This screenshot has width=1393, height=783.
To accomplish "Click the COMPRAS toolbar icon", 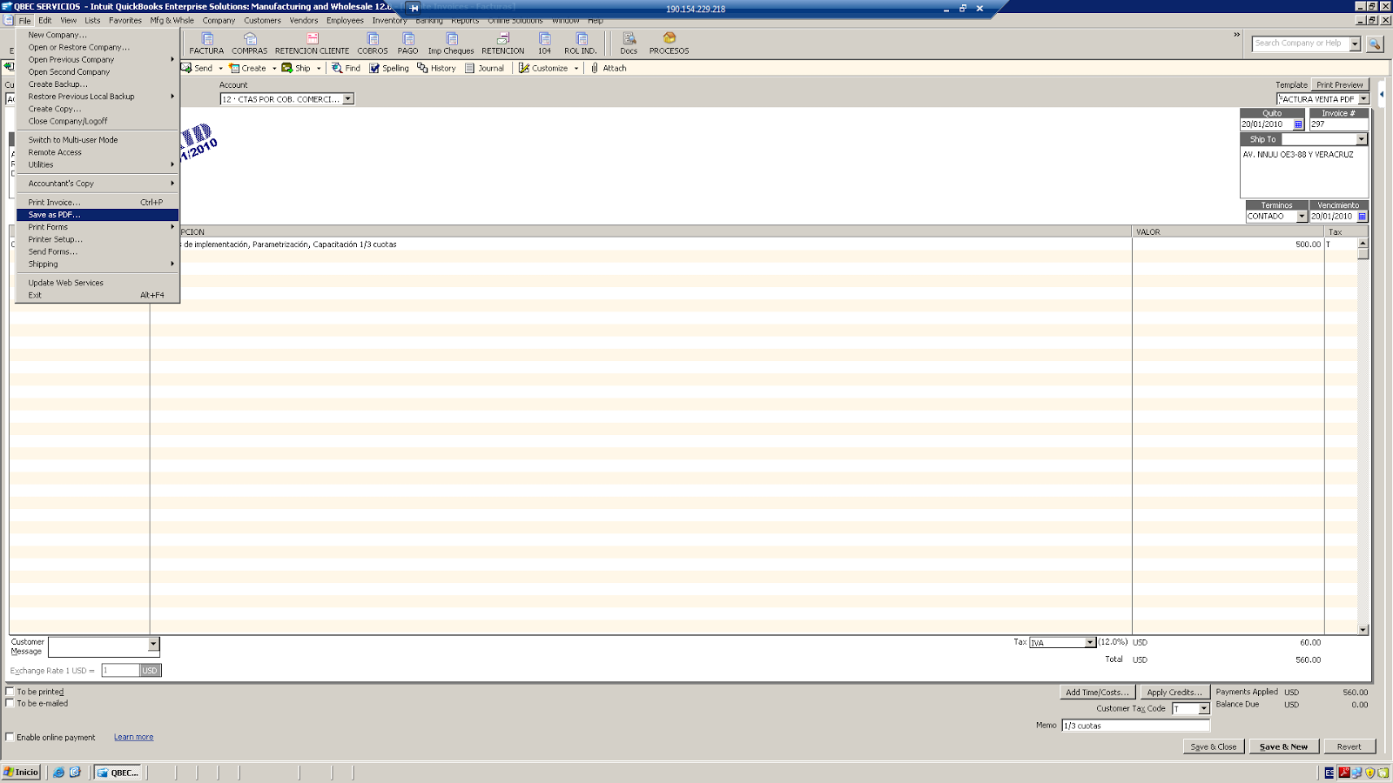I will 250,43.
